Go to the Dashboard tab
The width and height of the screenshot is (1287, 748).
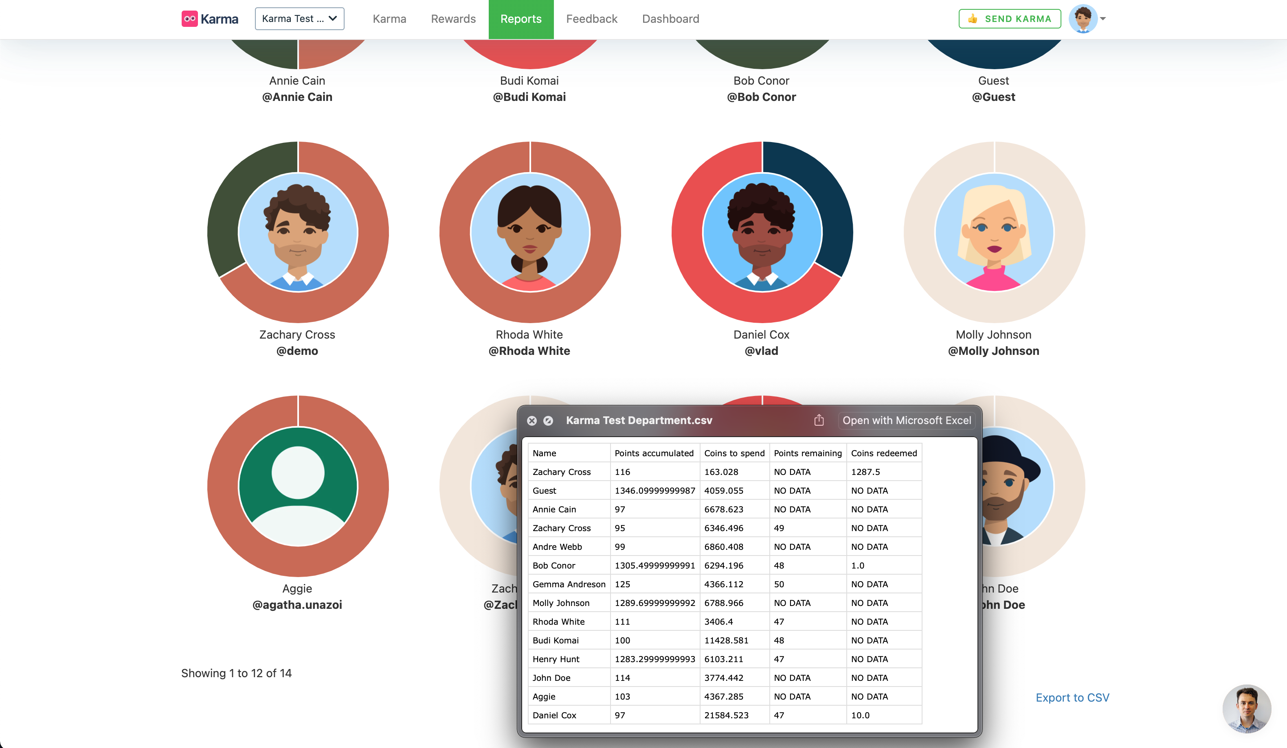(670, 19)
